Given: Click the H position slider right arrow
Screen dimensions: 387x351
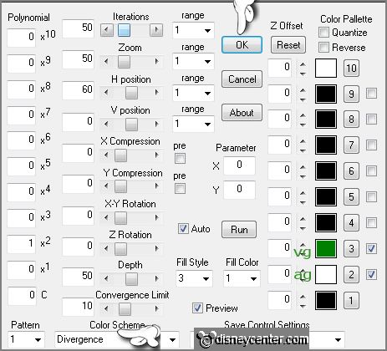Looking at the screenshot, I should point(156,92).
